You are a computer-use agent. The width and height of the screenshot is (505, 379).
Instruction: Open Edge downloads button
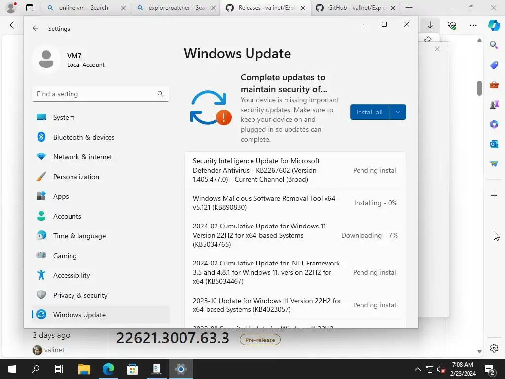click(x=430, y=25)
